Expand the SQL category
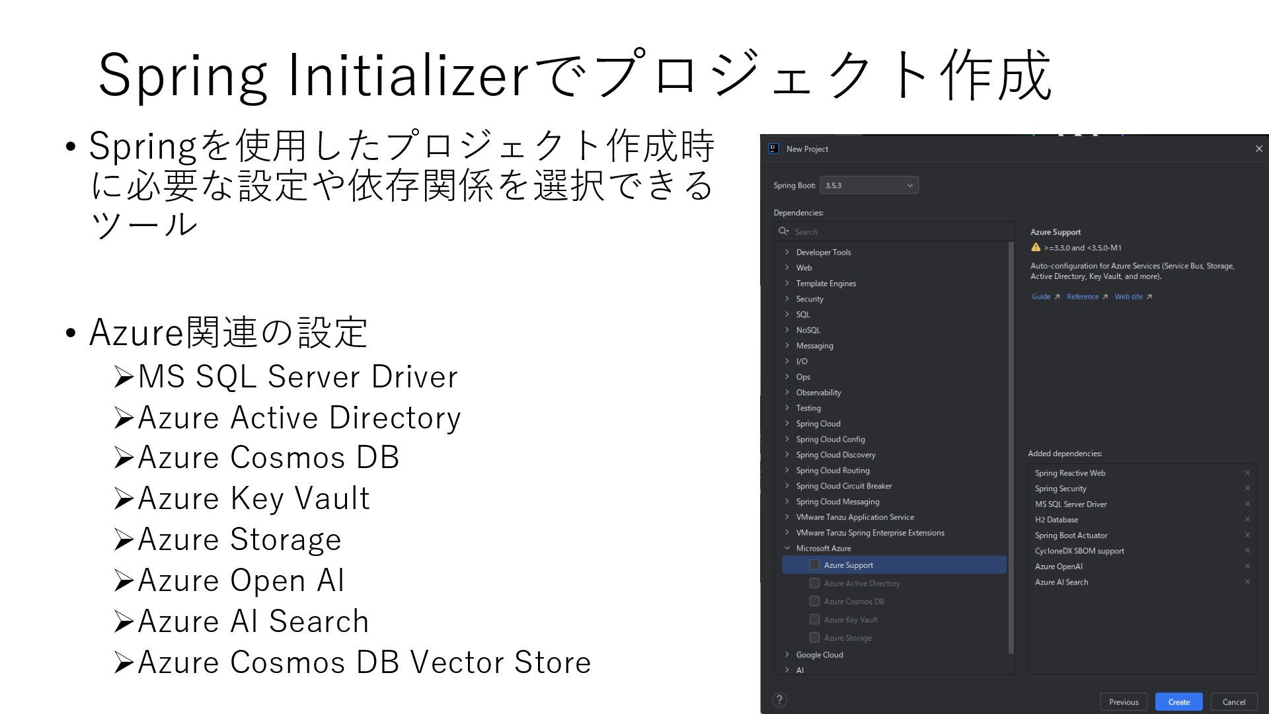The width and height of the screenshot is (1269, 714). (787, 314)
